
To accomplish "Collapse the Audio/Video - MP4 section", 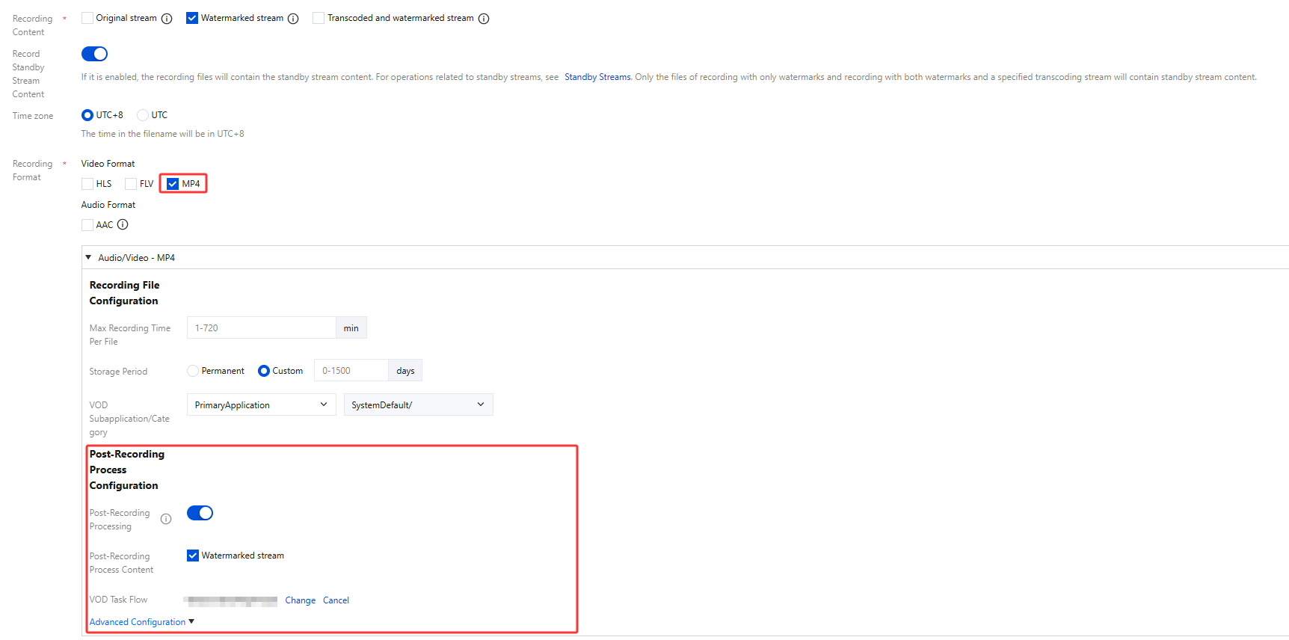I will pyautogui.click(x=88, y=257).
